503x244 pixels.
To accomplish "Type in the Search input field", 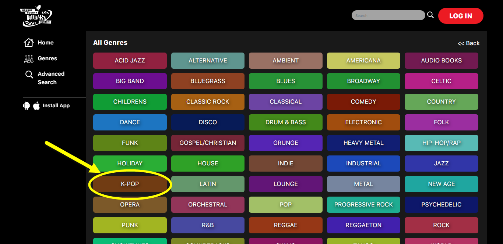I will [x=388, y=15].
